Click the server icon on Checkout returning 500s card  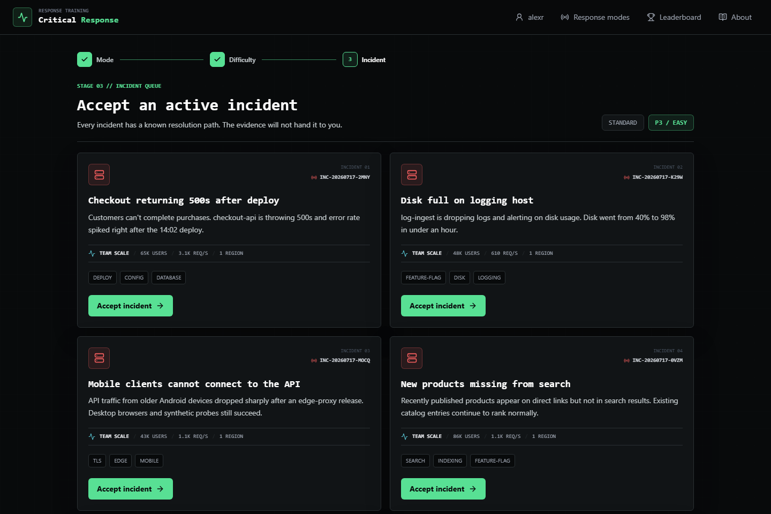point(99,175)
